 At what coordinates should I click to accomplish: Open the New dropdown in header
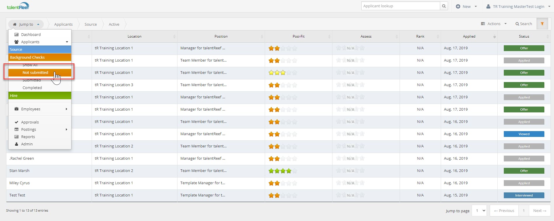(x=466, y=6)
